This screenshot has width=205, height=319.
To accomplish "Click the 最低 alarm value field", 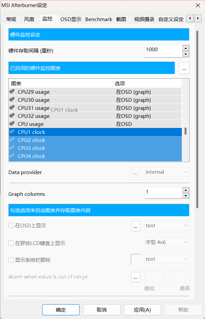I will pyautogui.click(x=154, y=277).
